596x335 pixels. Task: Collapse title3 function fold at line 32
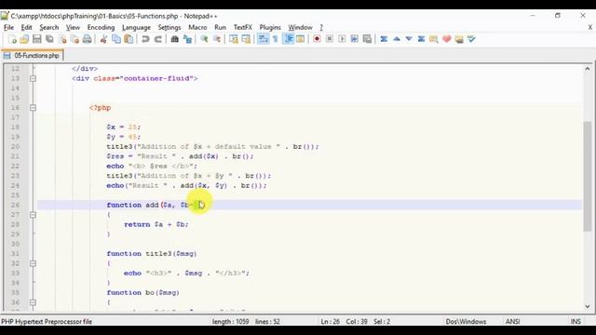point(34,263)
